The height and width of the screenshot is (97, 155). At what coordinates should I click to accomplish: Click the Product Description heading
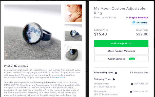pos(16,66)
